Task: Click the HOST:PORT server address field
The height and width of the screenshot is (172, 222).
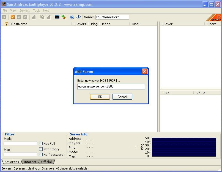Action: click(111, 86)
